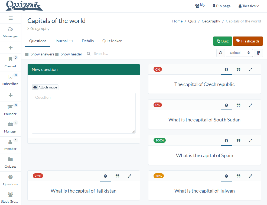Click the Geography breadcrumb link
Image resolution: width=267 pixels, height=205 pixels.
coord(211,21)
